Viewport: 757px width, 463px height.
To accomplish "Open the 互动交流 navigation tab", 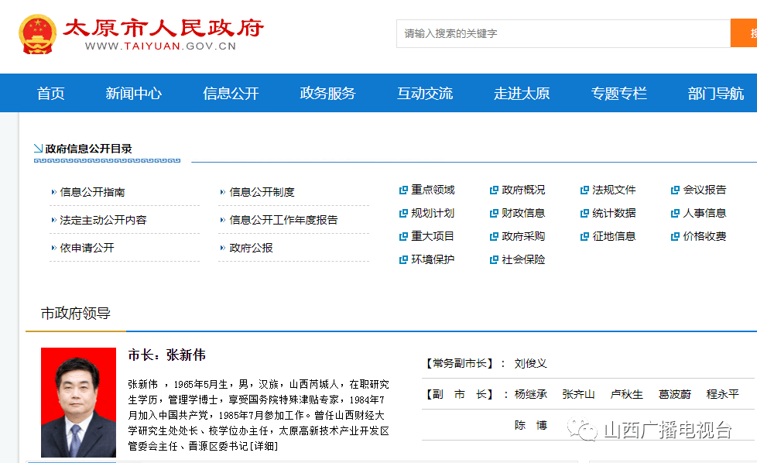I will (x=425, y=93).
